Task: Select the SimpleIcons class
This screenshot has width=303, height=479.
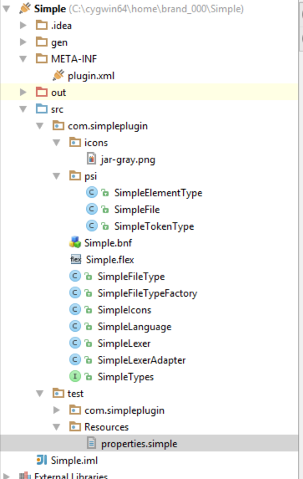Action: pyautogui.click(x=124, y=310)
